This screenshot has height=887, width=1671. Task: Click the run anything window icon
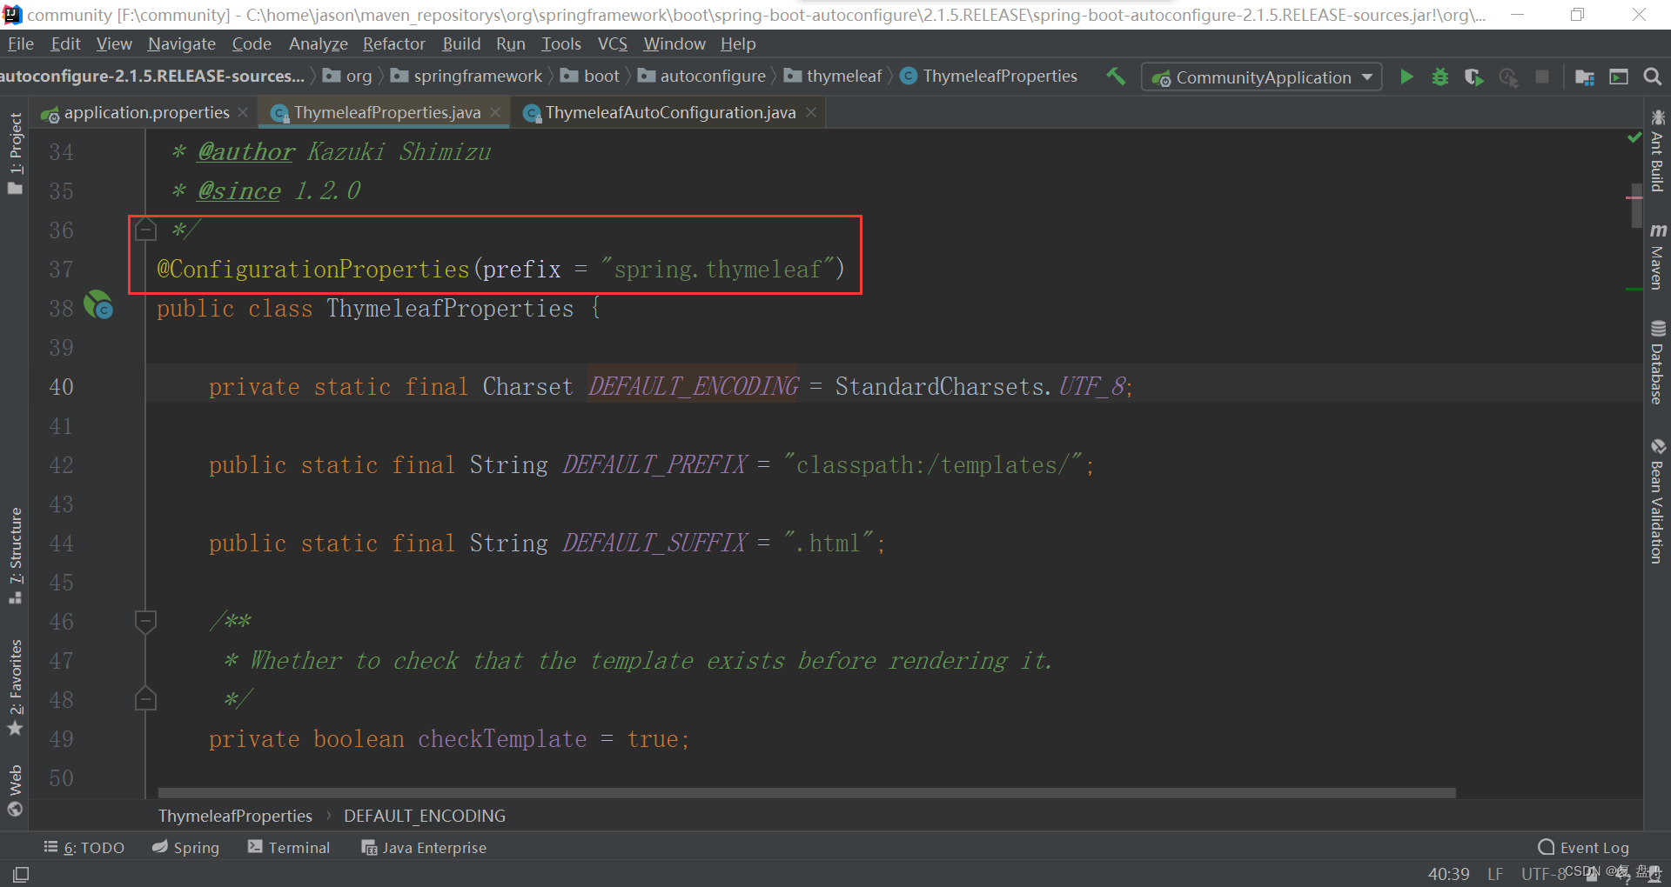[x=1619, y=77]
